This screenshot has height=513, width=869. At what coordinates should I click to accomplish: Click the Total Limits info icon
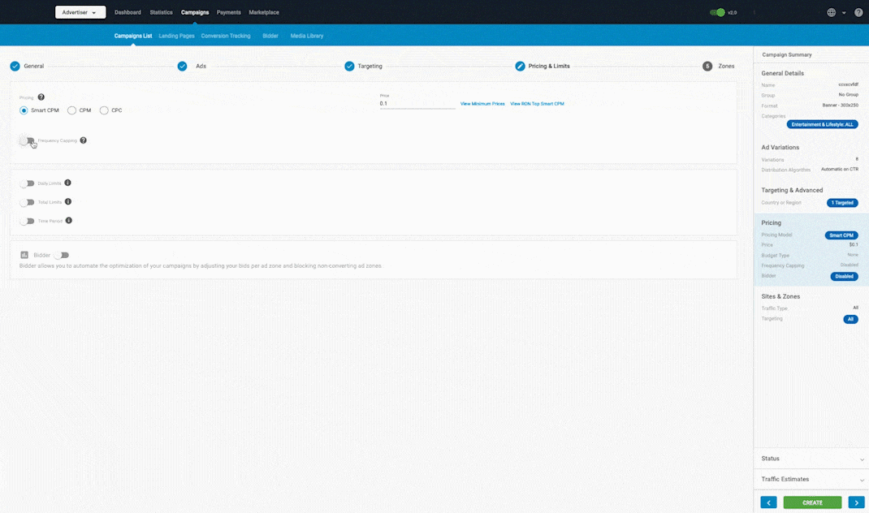(x=68, y=202)
